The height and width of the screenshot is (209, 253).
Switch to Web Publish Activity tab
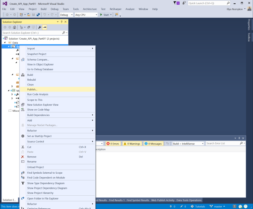(163, 200)
